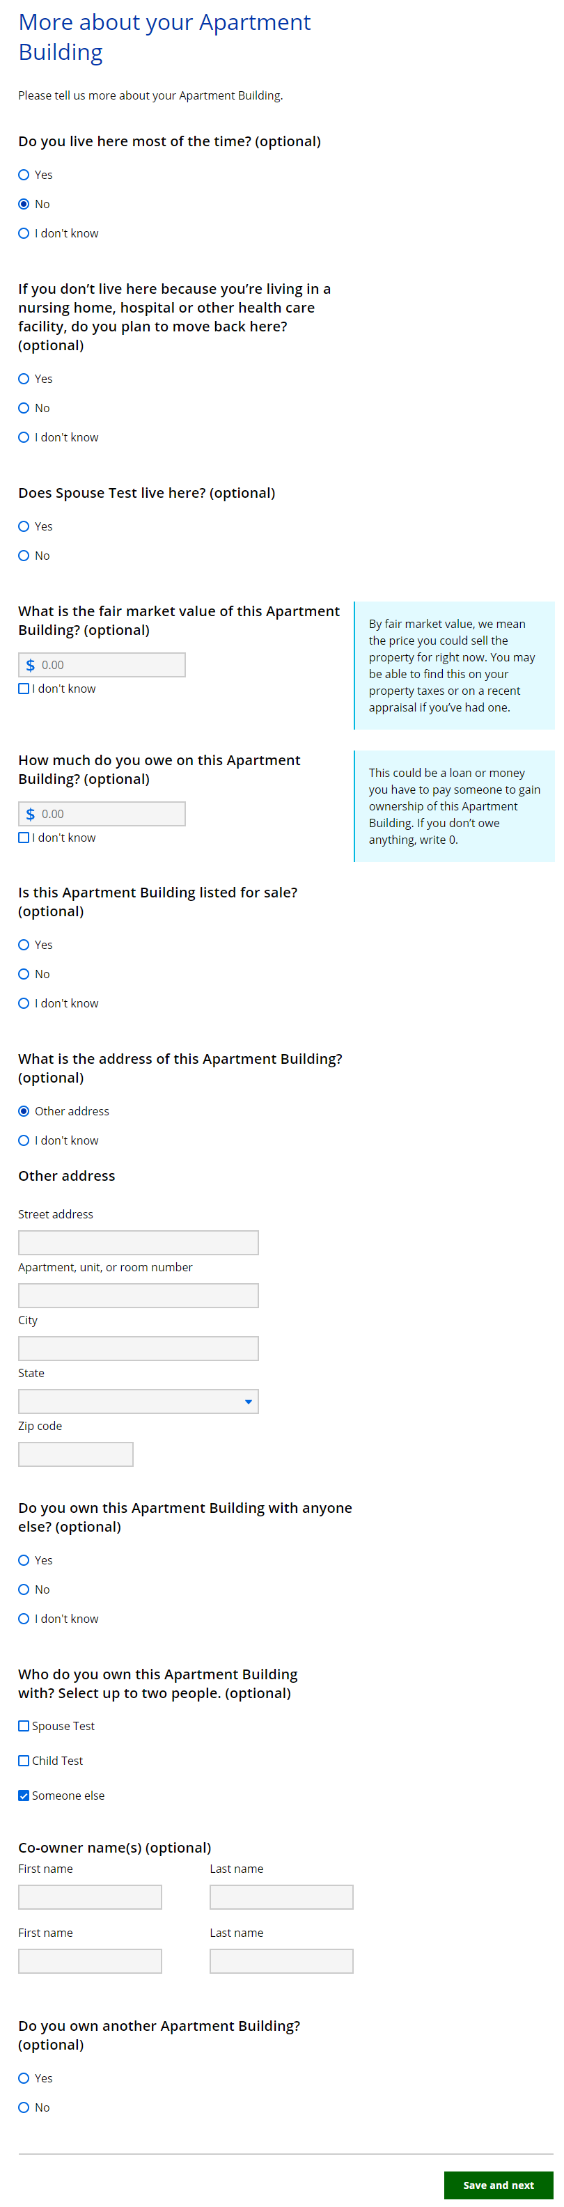Click the City input field
This screenshot has height=2207, width=564.
pyautogui.click(x=138, y=1349)
